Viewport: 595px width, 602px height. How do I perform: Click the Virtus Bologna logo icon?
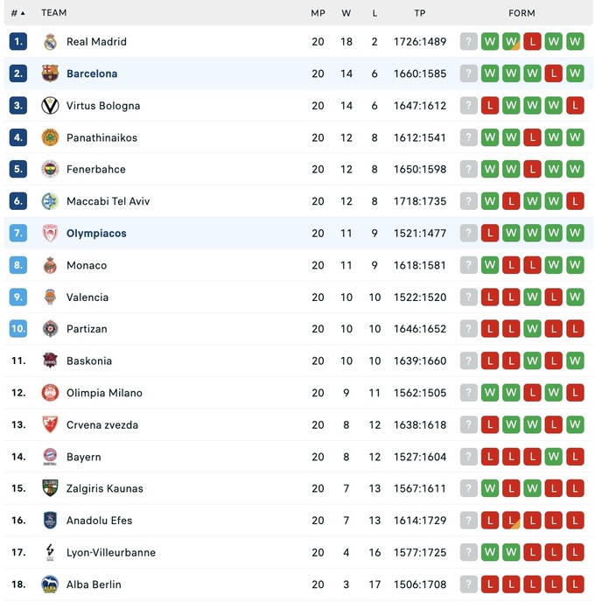coord(50,106)
